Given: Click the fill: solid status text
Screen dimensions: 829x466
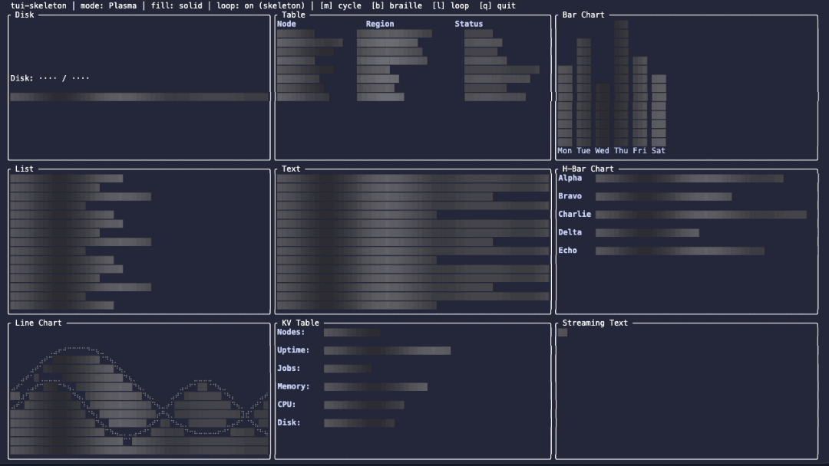Looking at the screenshot, I should click(x=177, y=6).
